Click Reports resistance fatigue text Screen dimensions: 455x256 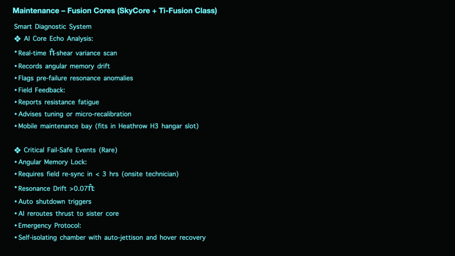[x=59, y=102]
